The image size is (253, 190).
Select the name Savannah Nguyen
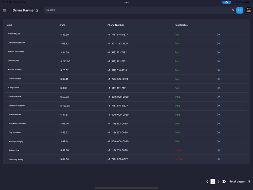coord(17,105)
